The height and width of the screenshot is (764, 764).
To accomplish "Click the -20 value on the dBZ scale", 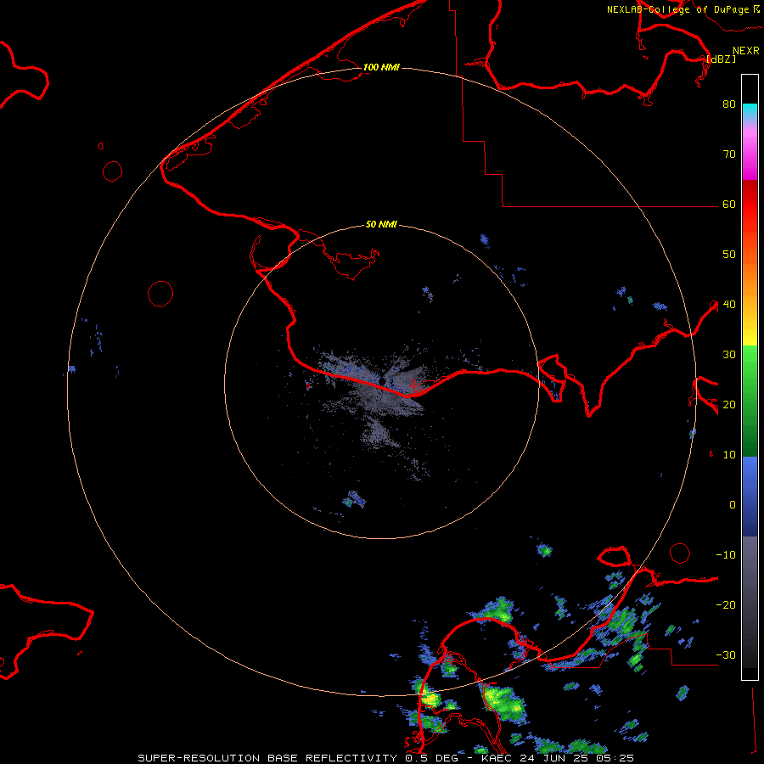I will pyautogui.click(x=726, y=604).
